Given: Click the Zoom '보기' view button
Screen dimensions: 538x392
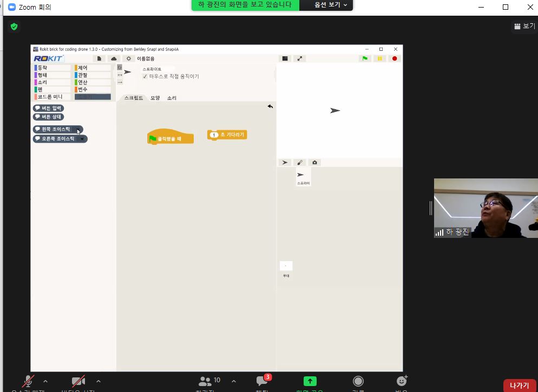Looking at the screenshot, I should [524, 26].
